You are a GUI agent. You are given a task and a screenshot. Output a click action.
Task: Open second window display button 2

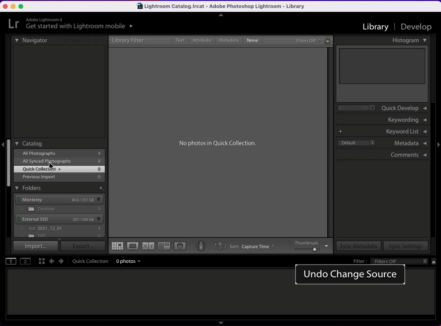[x=25, y=261]
